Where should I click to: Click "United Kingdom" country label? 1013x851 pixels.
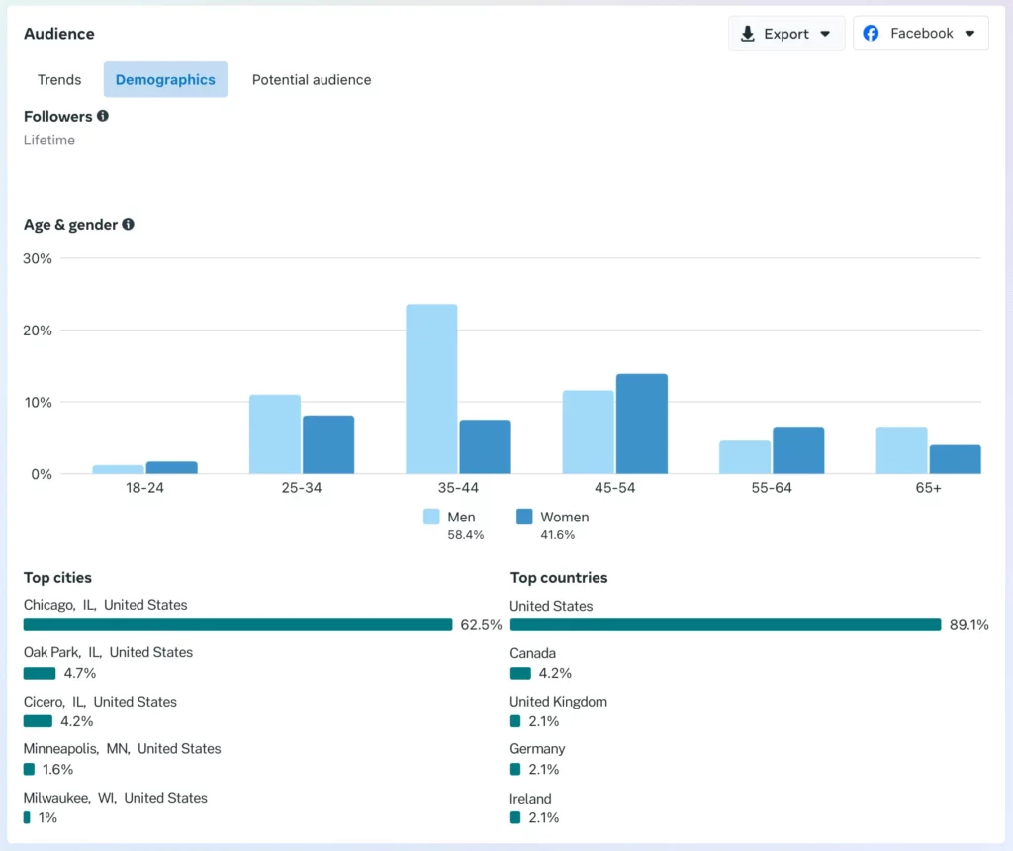click(558, 702)
